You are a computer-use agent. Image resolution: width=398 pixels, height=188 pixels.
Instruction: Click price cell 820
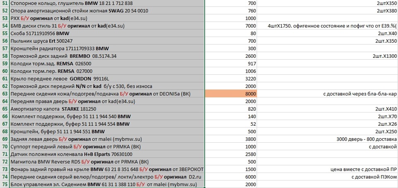(231, 109)
